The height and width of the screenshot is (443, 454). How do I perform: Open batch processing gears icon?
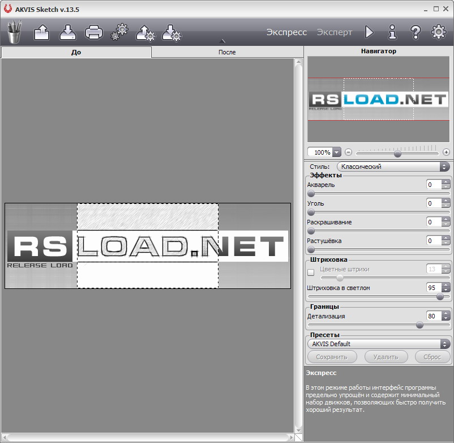[x=119, y=32]
